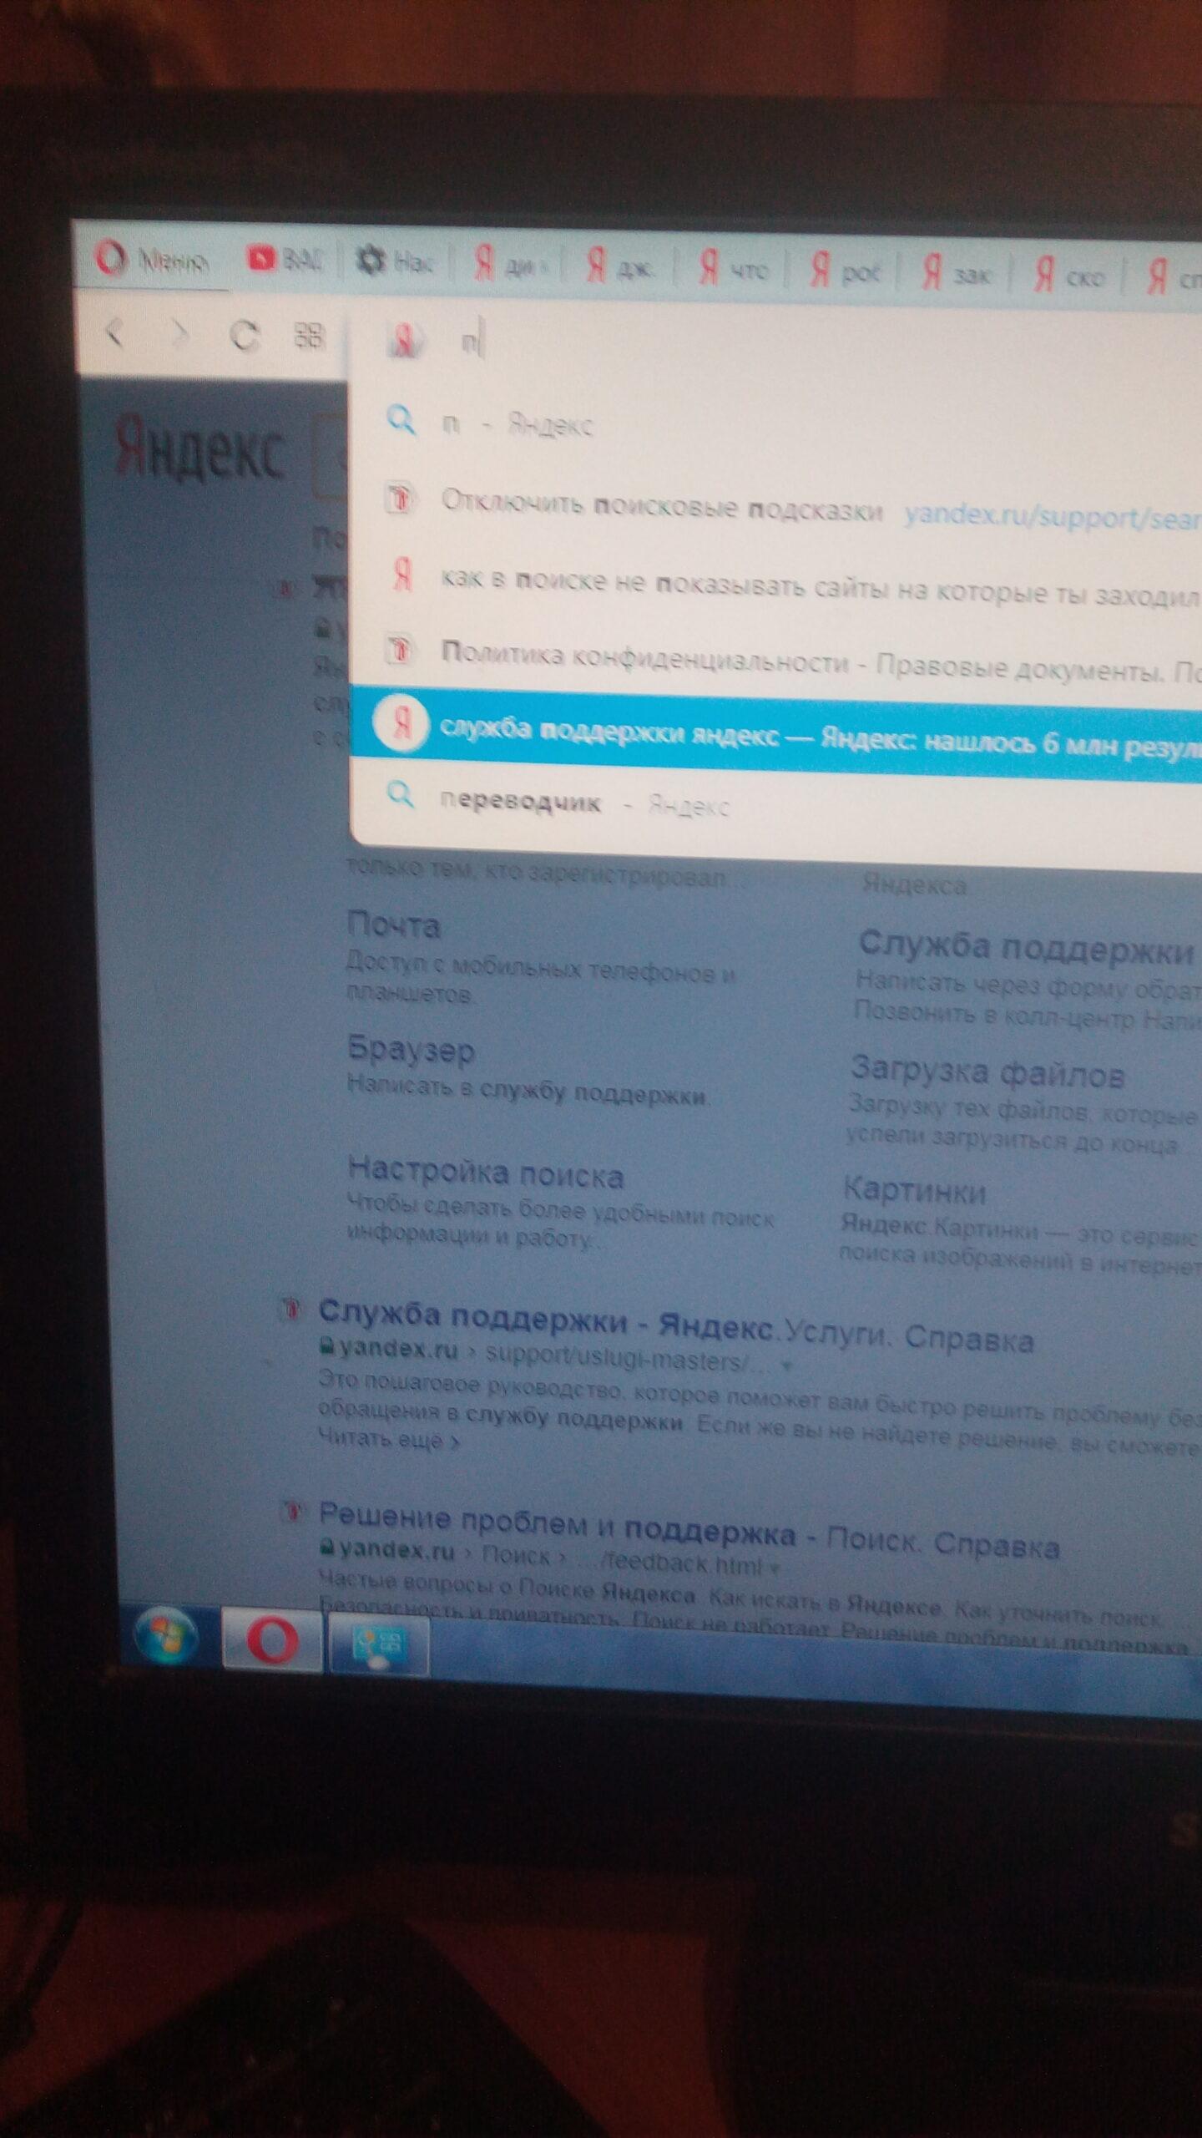Viewport: 1202px width, 2138px height.
Task: Open the "Картинки" link
Action: click(x=915, y=1190)
